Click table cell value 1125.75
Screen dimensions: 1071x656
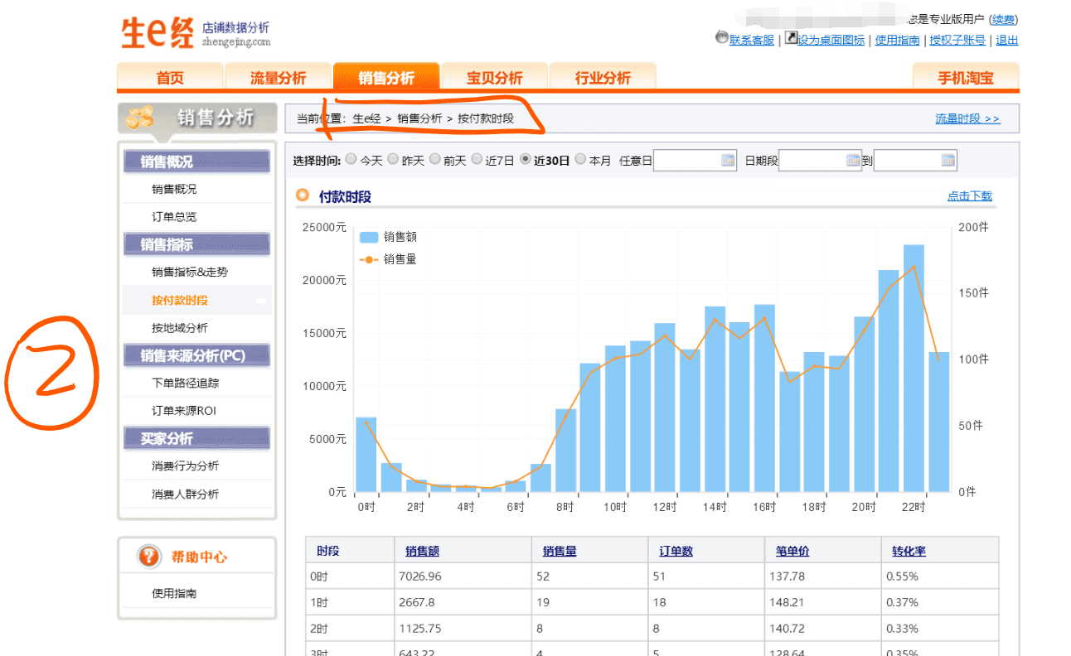click(420, 629)
